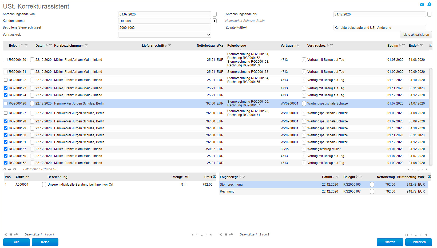Filter the Beginn column
437x248 pixels.
[403, 46]
